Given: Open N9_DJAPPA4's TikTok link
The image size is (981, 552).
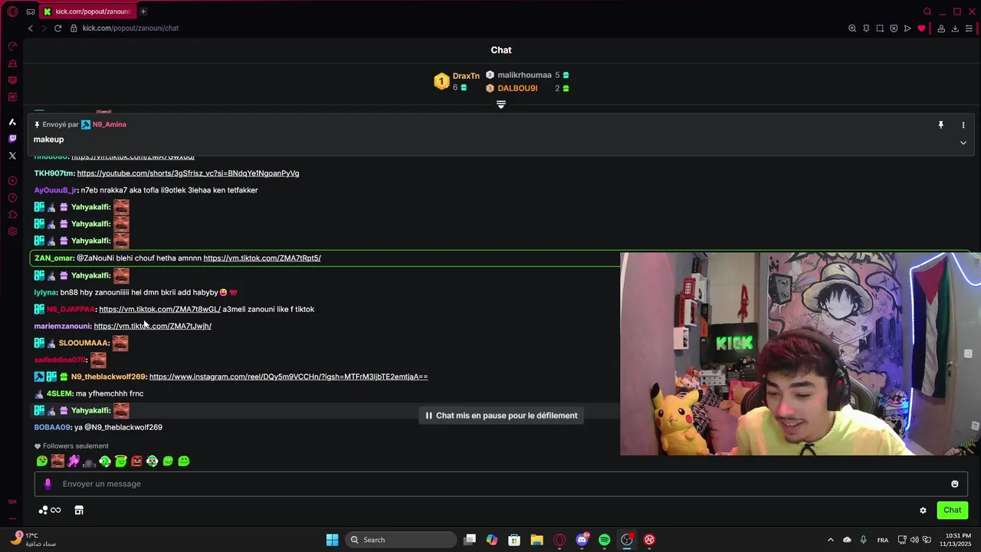Looking at the screenshot, I should tap(159, 309).
